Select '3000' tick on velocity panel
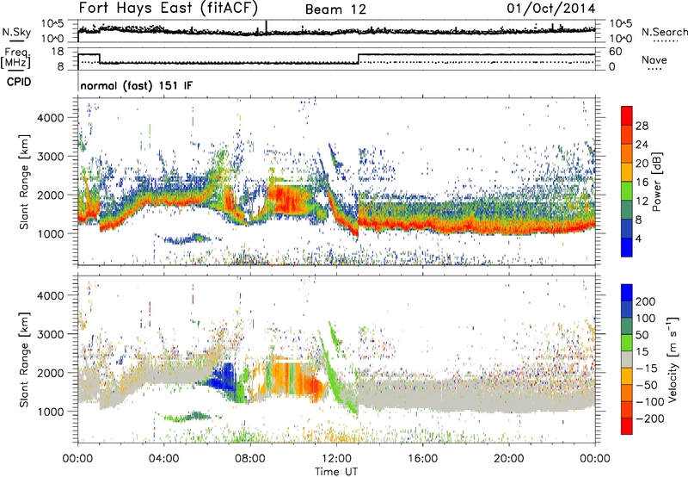Image resolution: width=688 pixels, height=477 pixels. [x=51, y=334]
